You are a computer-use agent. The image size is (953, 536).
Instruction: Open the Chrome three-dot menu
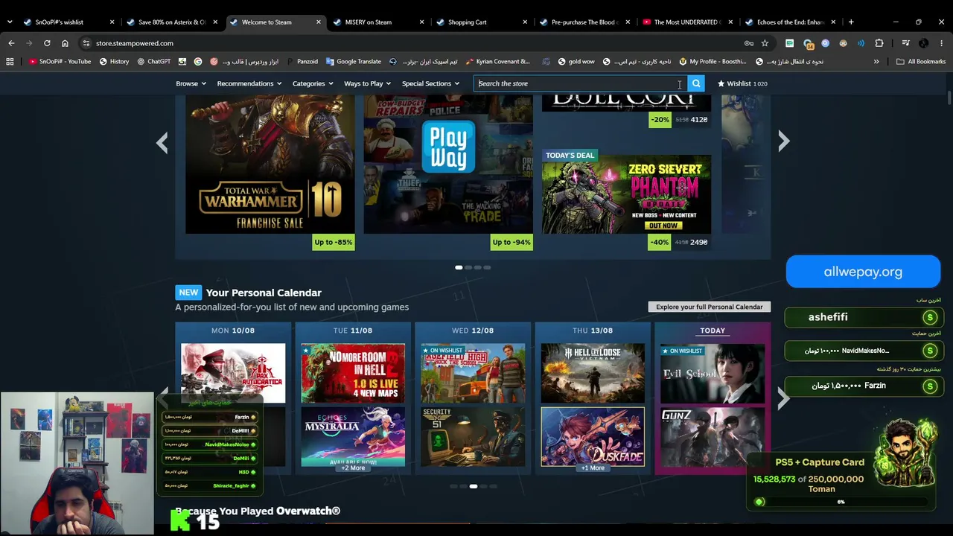point(941,43)
